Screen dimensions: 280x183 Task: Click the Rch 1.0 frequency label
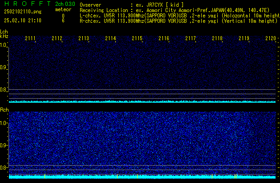point(3,123)
